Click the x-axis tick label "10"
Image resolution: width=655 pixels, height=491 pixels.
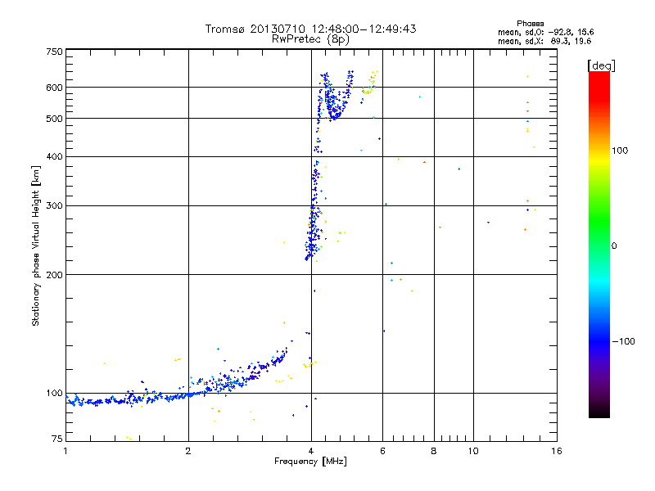point(473,451)
